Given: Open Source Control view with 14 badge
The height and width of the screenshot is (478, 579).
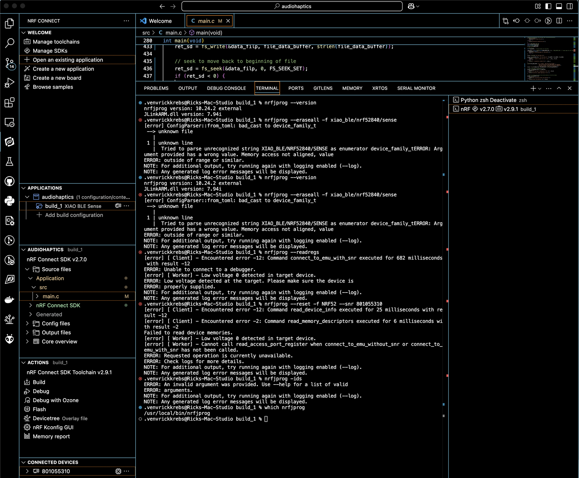Looking at the screenshot, I should tap(10, 63).
